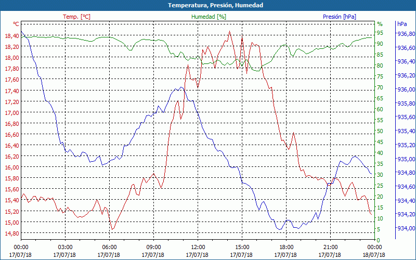Click the 936,80 pressure axis value

tap(406, 34)
